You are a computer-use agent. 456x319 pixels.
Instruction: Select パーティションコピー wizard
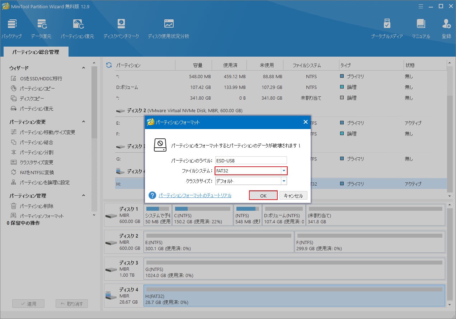coord(33,89)
